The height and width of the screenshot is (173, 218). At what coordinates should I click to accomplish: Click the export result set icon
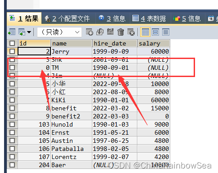[x=12, y=32]
